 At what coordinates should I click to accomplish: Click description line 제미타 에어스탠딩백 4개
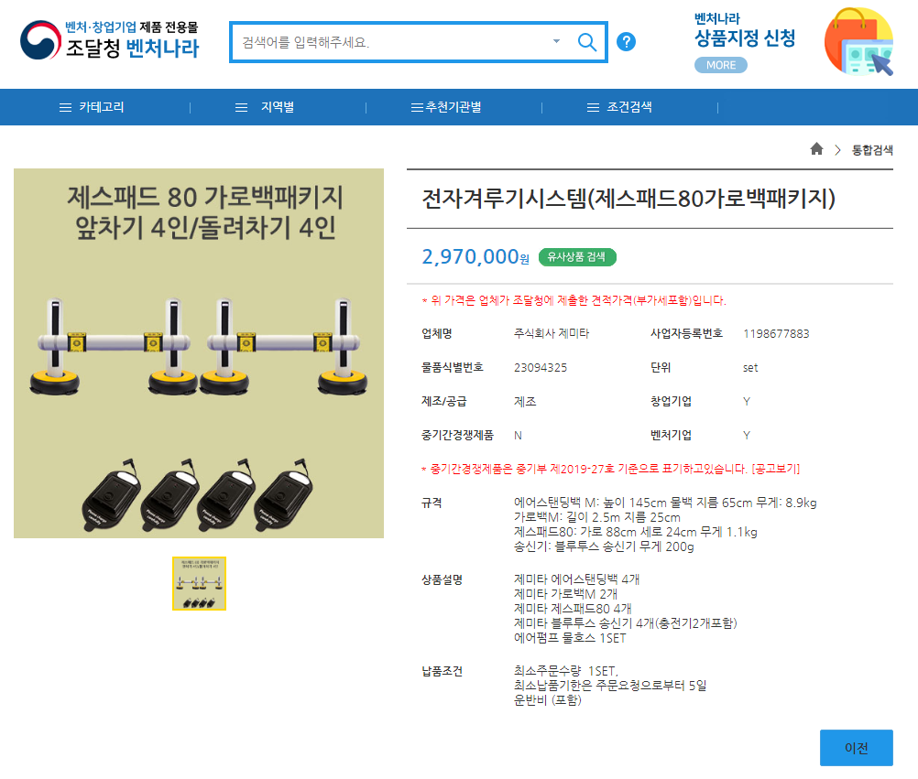(x=576, y=579)
